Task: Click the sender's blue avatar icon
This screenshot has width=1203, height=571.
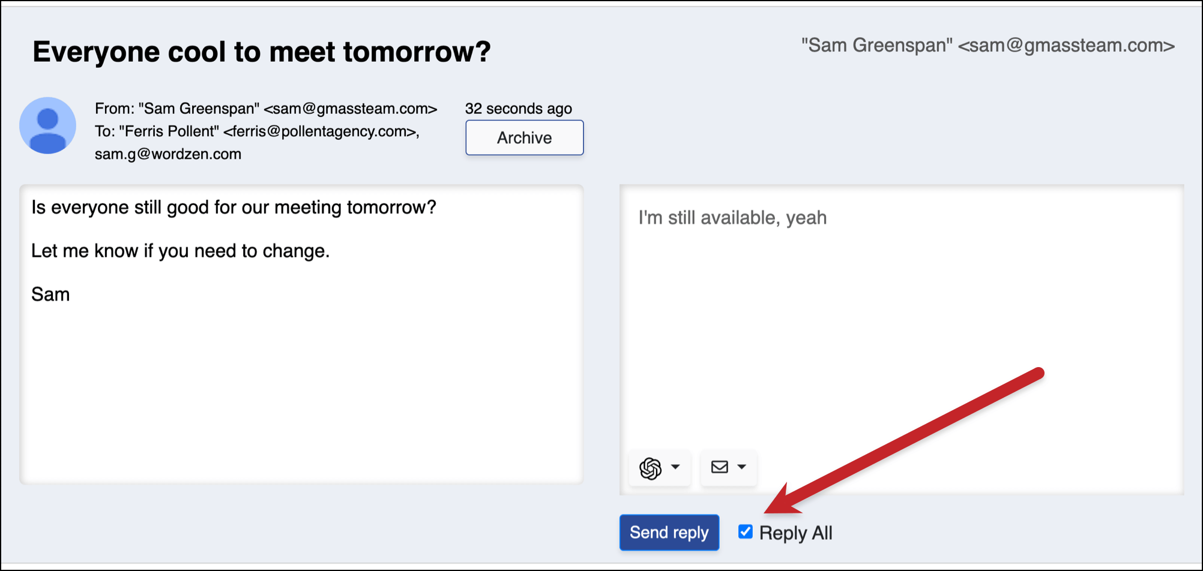Action: [x=48, y=125]
